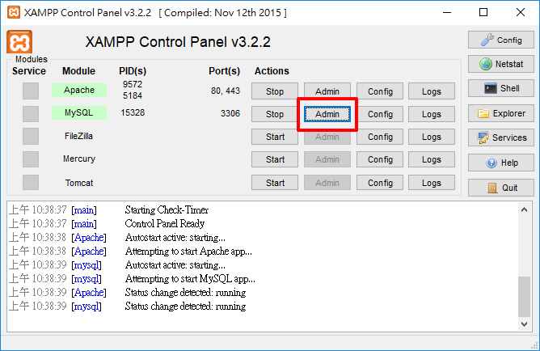540x351 pixels.
Task: Open Tomcat Config options
Action: tap(380, 183)
